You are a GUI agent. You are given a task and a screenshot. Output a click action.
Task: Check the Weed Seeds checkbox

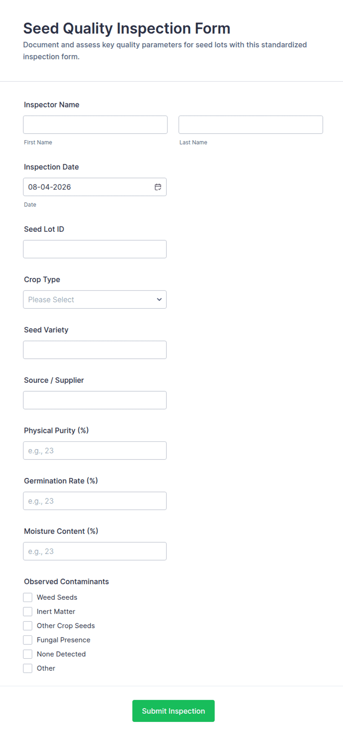[x=28, y=598]
